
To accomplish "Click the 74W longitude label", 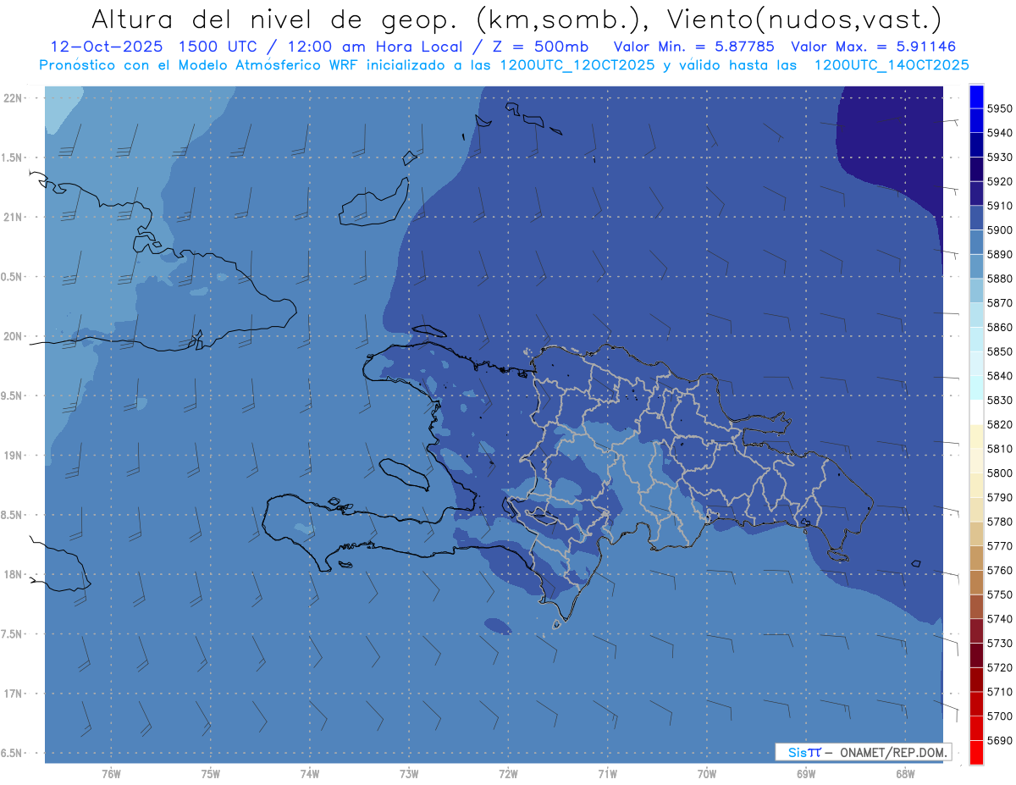I will pos(309,774).
